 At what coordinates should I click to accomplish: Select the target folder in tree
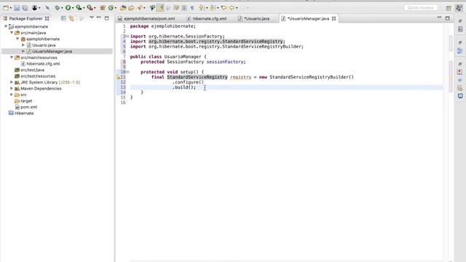[26, 100]
